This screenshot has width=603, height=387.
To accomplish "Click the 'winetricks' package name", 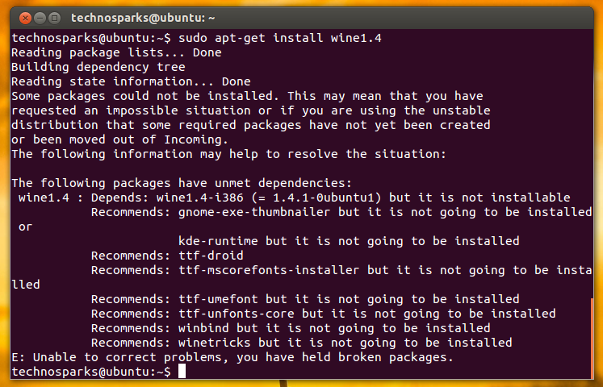I will point(214,343).
